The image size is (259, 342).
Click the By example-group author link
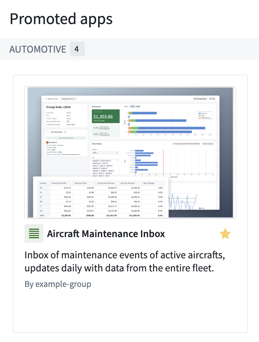coord(58,284)
